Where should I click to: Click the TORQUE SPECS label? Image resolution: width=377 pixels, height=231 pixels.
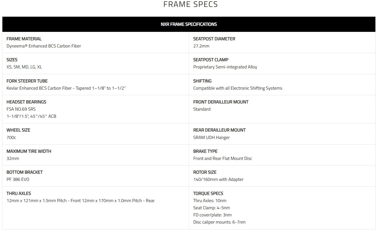(208, 193)
